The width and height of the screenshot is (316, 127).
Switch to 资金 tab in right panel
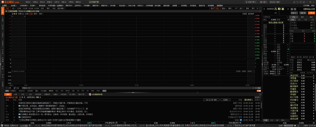pos(294,17)
